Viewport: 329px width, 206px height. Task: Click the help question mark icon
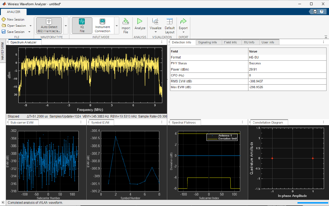(x=322, y=12)
